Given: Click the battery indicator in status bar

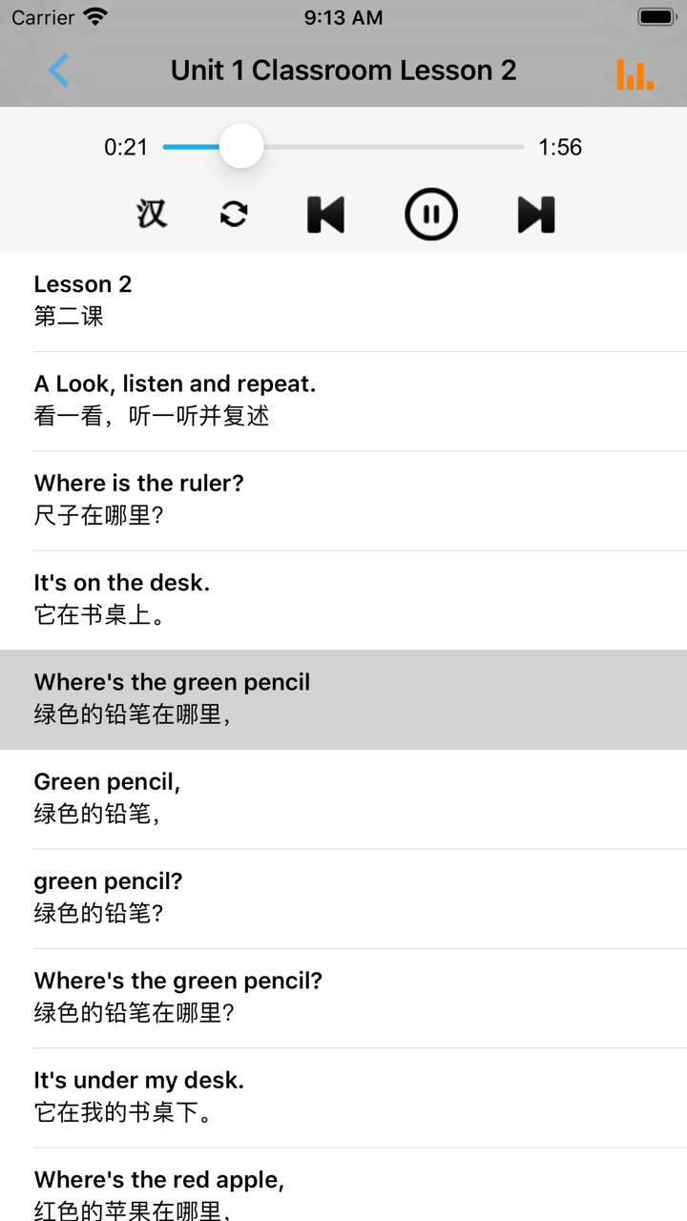Looking at the screenshot, I should (x=656, y=17).
